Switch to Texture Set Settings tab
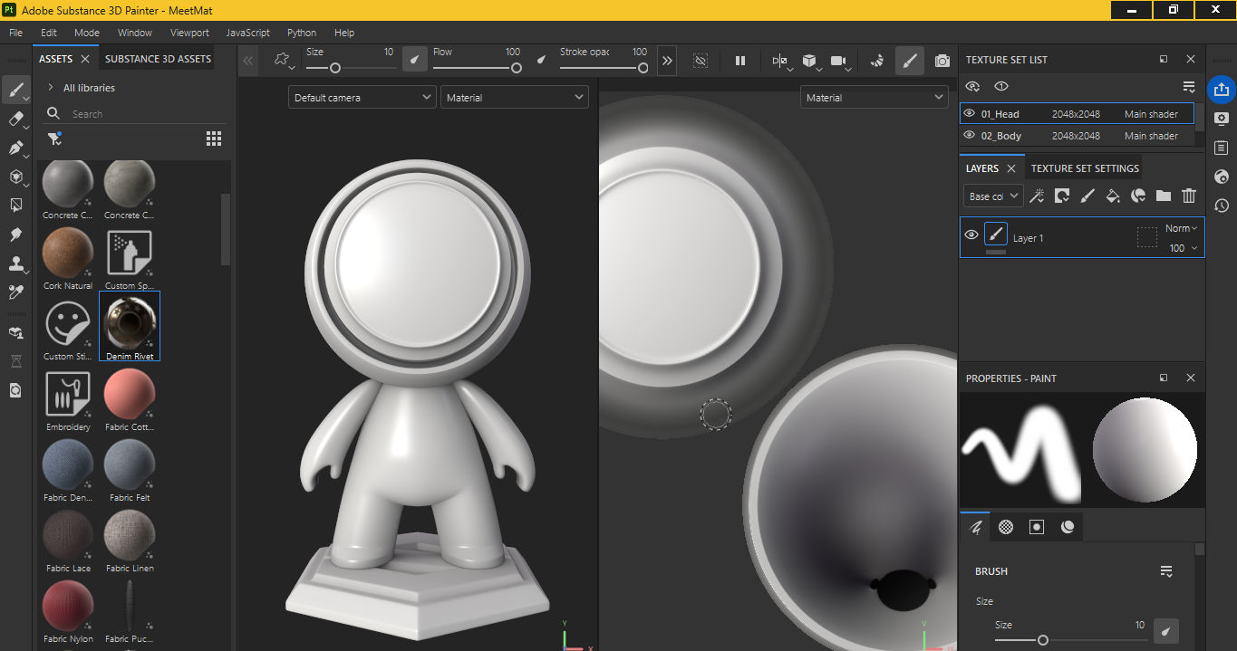This screenshot has height=651, width=1237. (1085, 168)
